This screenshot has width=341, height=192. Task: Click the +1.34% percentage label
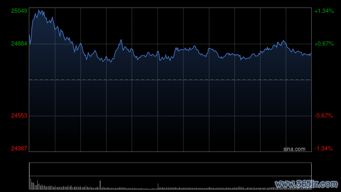coord(324,11)
